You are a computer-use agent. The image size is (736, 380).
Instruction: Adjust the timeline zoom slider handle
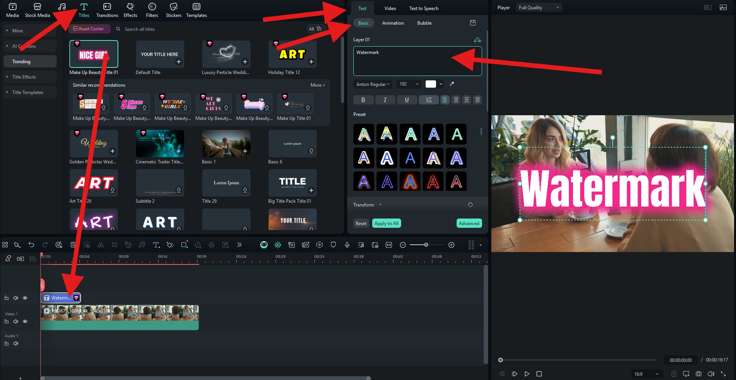426,245
